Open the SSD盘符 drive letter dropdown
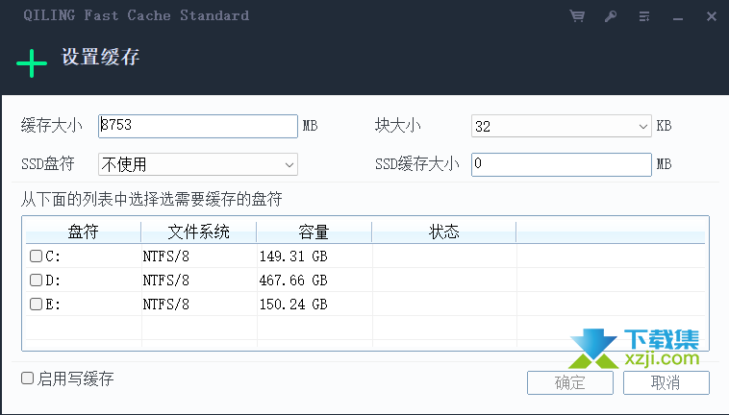This screenshot has height=415, width=729. 198,164
